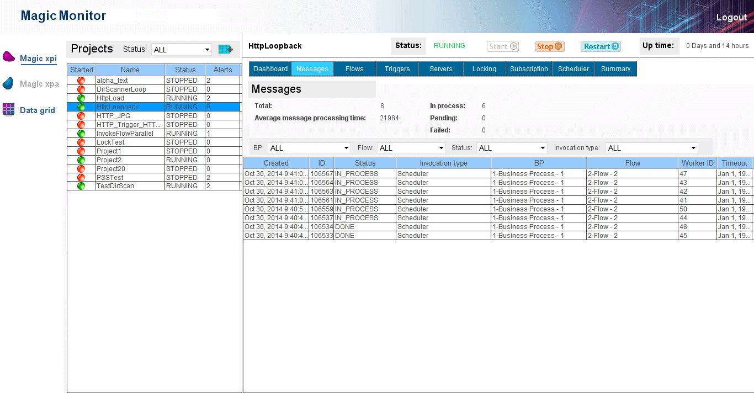This screenshot has height=393, width=754.
Task: Click the Magic Monitor title
Action: 63,16
